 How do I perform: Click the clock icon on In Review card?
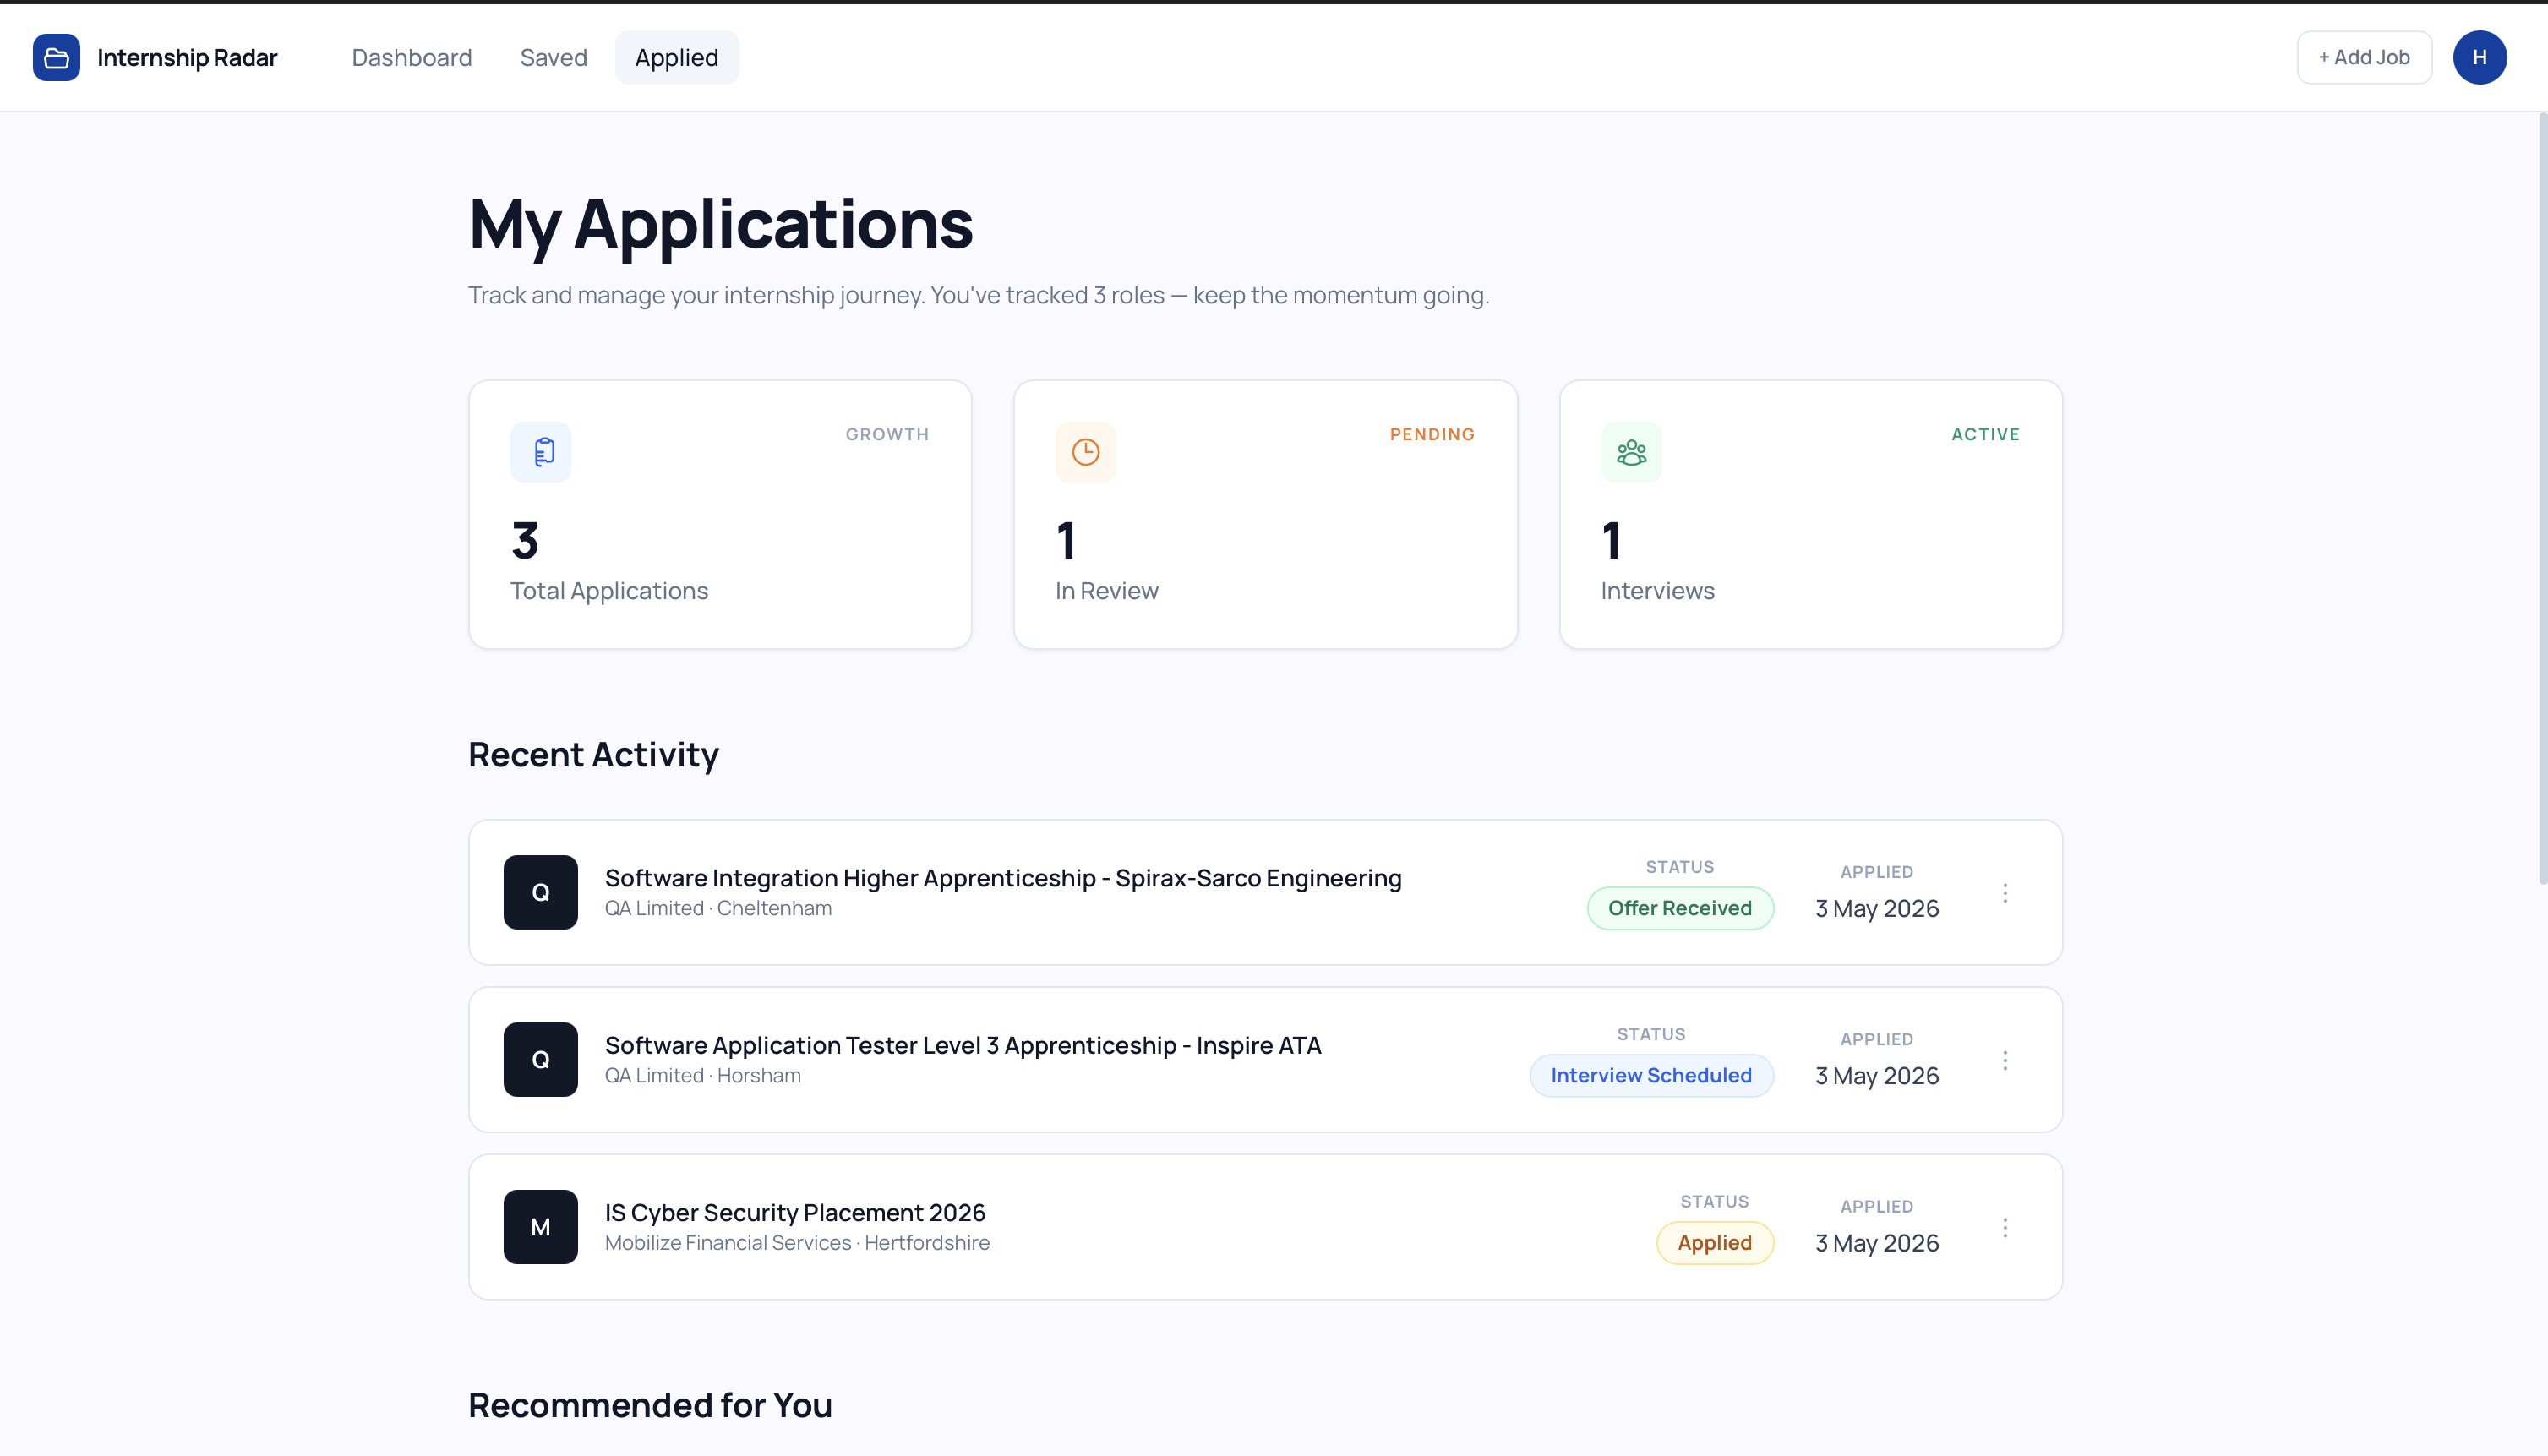1085,452
